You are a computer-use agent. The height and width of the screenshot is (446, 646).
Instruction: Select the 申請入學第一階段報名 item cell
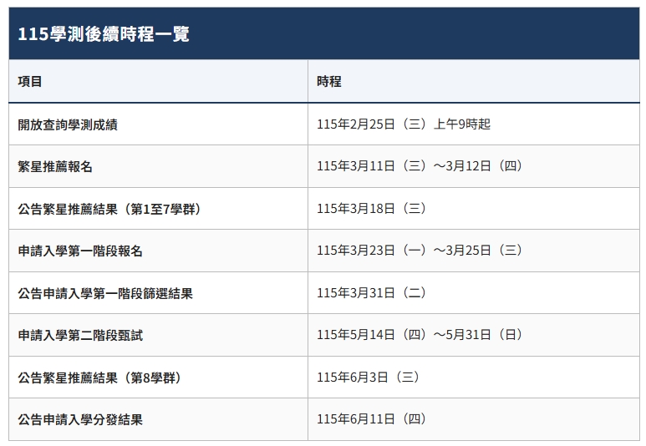(74, 251)
